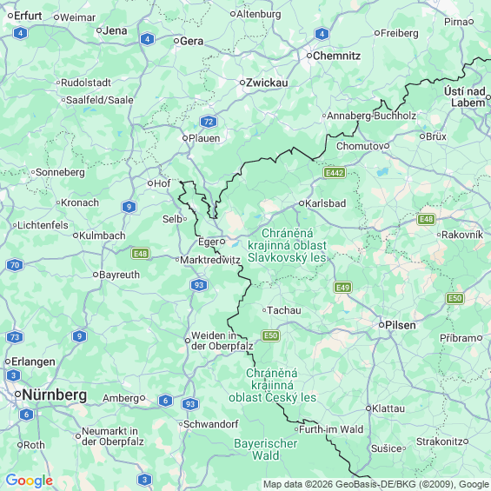Click the E48 marker near Rakovník

[426, 219]
